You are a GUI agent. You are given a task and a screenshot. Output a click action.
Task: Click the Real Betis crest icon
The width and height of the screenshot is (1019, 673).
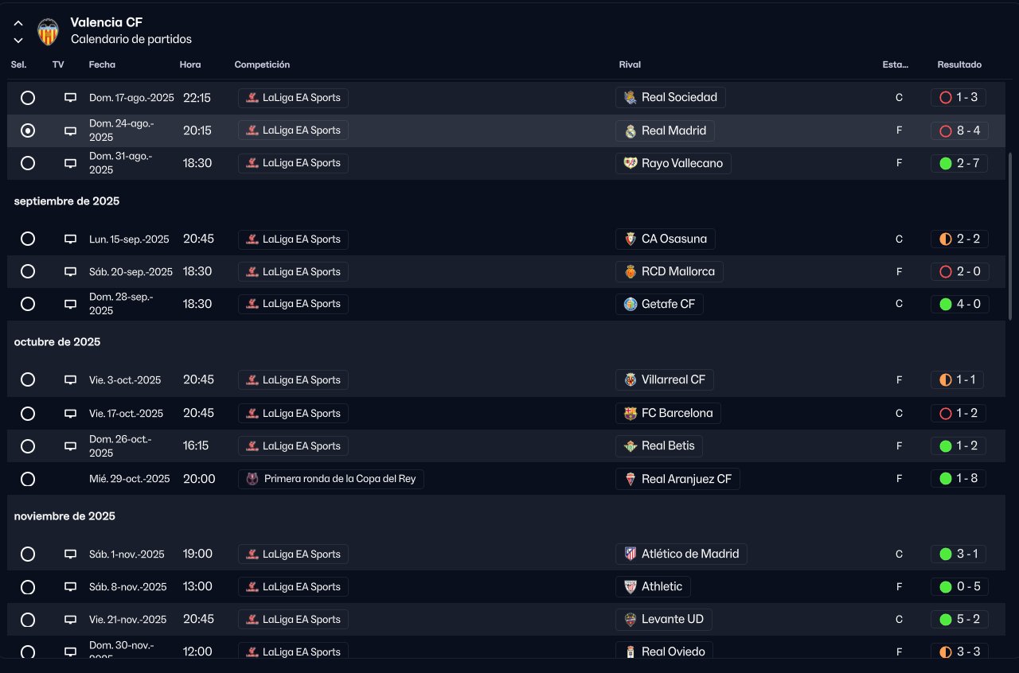pyautogui.click(x=631, y=446)
